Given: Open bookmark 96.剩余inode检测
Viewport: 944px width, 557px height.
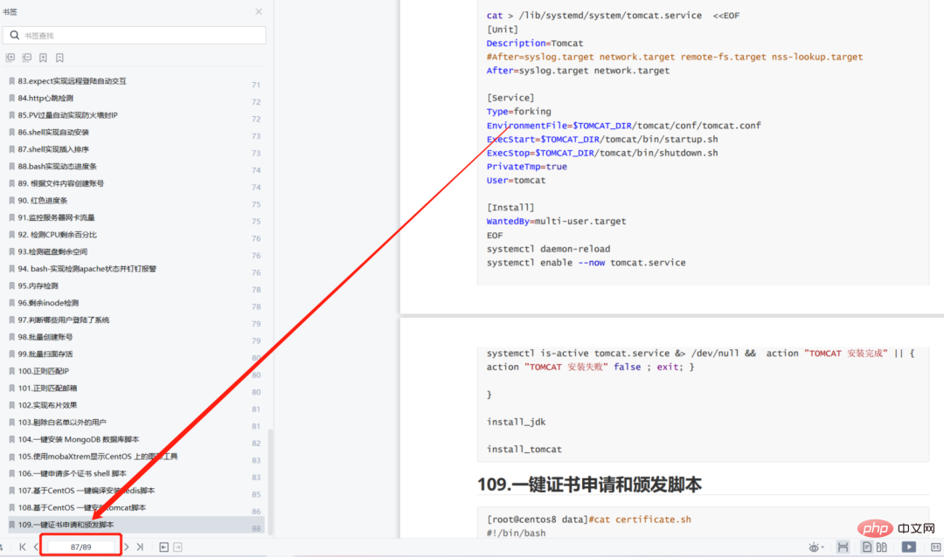Looking at the screenshot, I should 48,303.
